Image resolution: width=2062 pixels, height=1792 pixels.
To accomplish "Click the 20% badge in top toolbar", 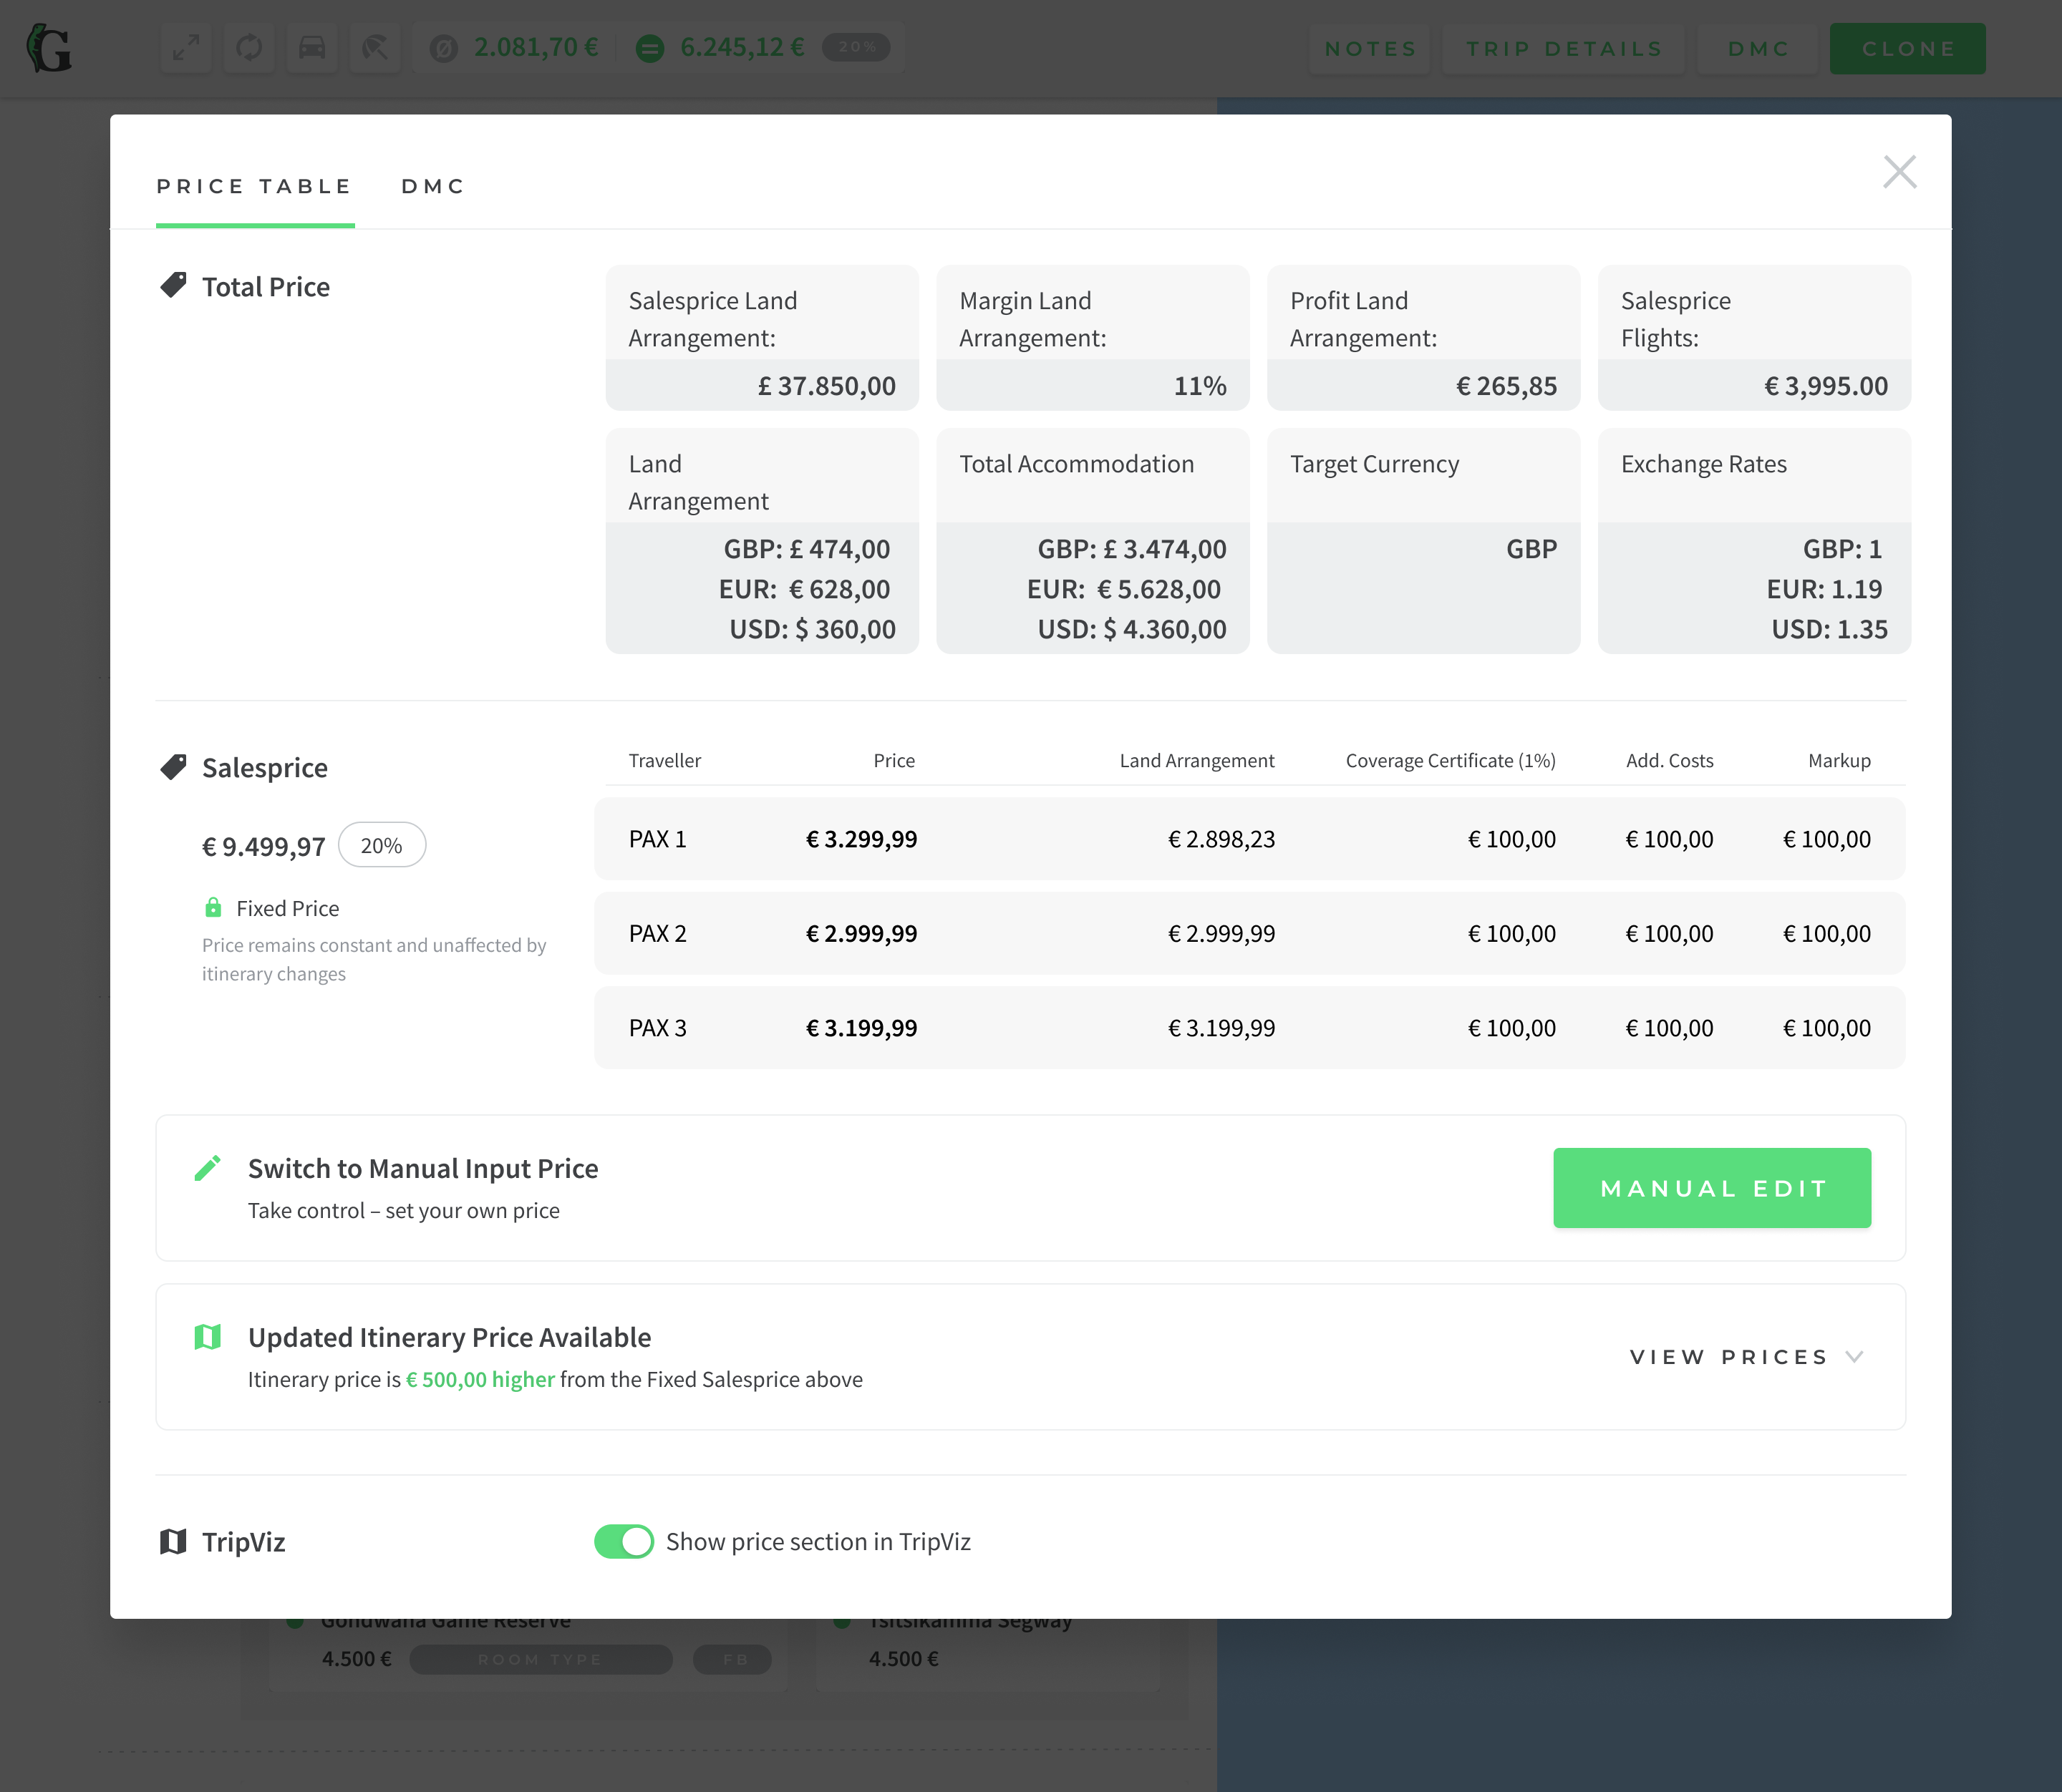I will [856, 47].
